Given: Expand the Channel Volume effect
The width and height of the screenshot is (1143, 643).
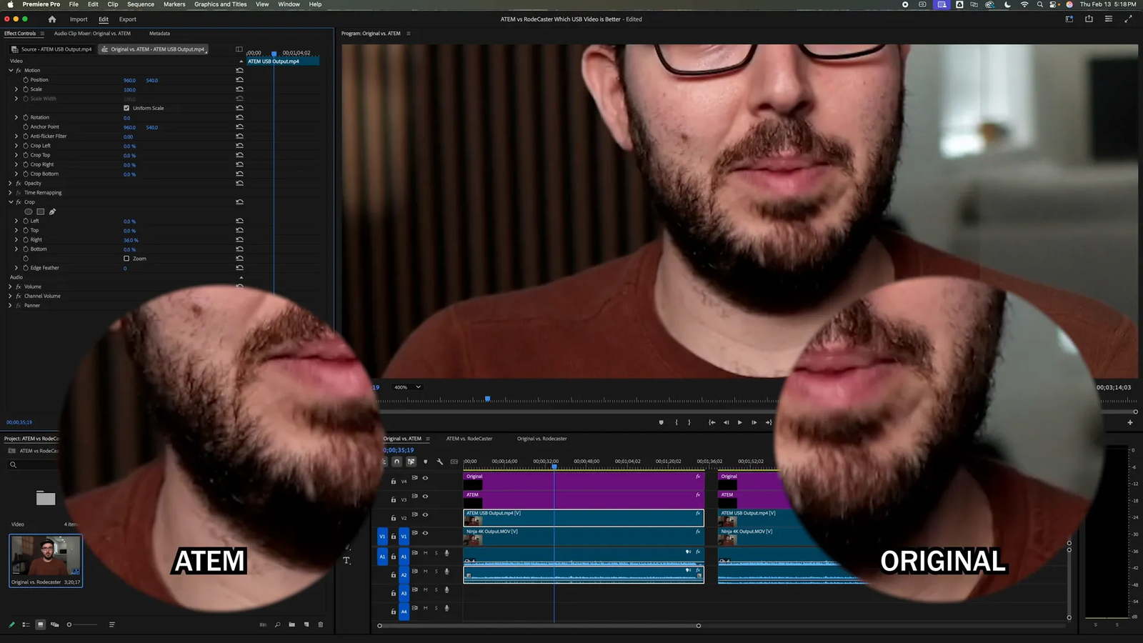Looking at the screenshot, I should pos(10,296).
